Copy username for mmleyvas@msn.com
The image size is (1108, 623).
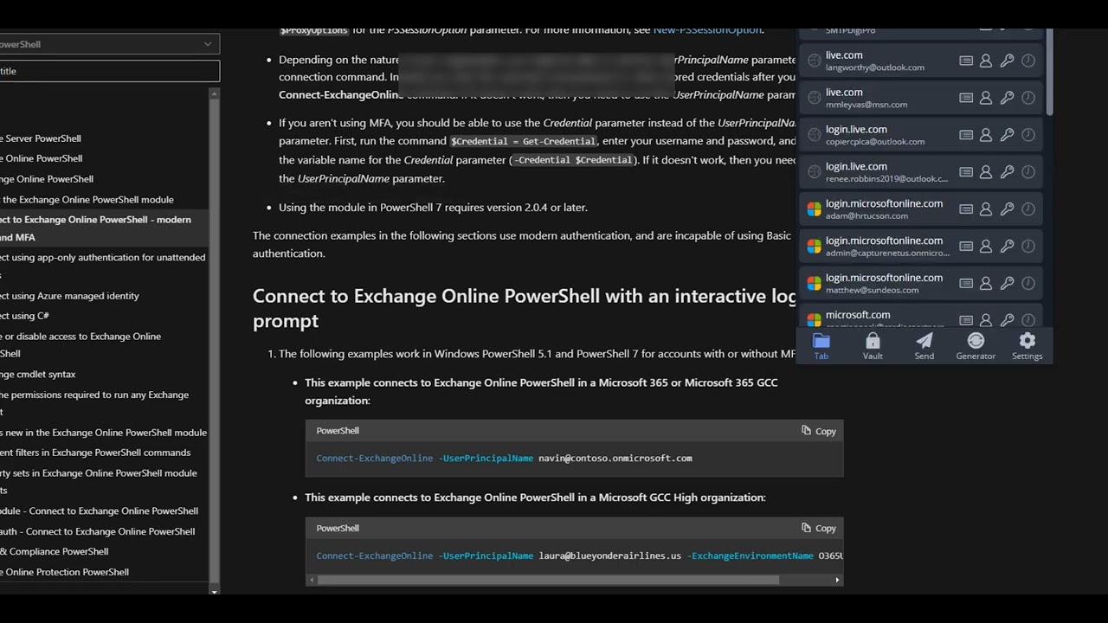coord(986,98)
